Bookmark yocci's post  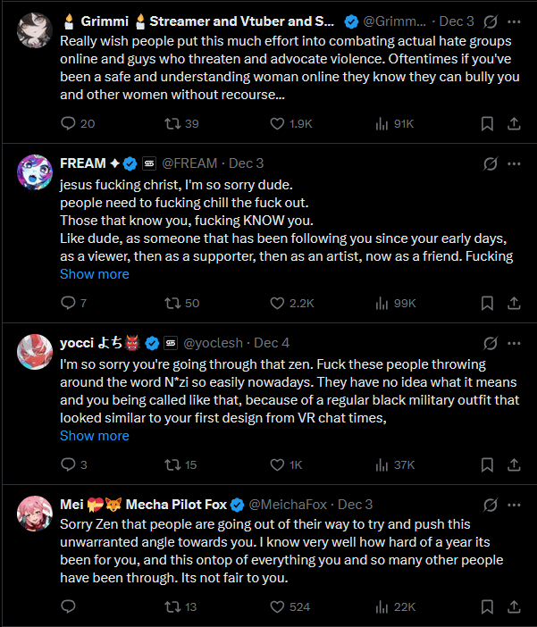click(x=487, y=464)
